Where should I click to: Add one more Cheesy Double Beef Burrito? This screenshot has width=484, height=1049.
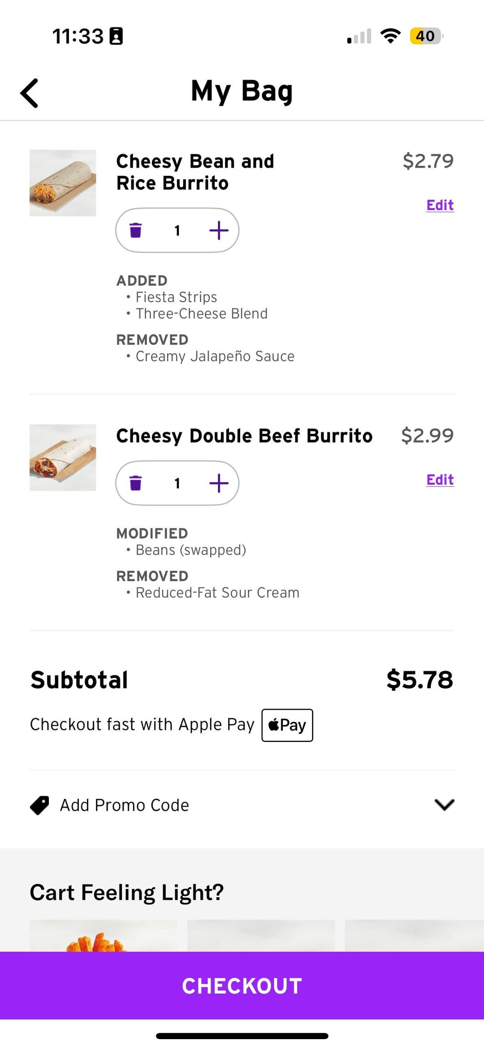[x=219, y=483]
